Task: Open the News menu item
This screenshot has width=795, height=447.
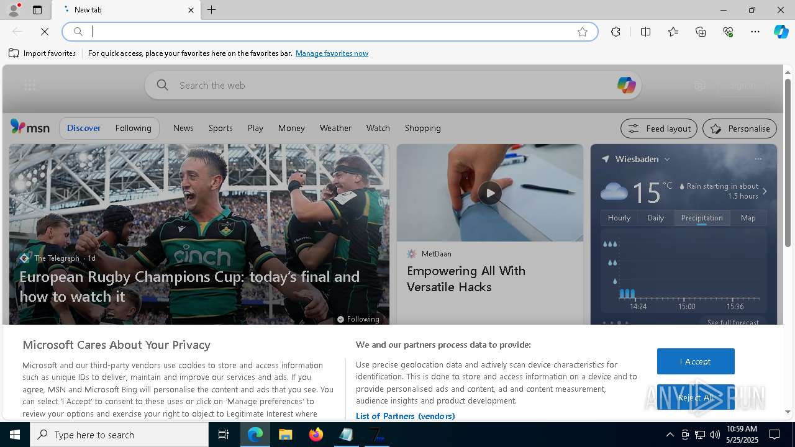Action: click(x=183, y=128)
